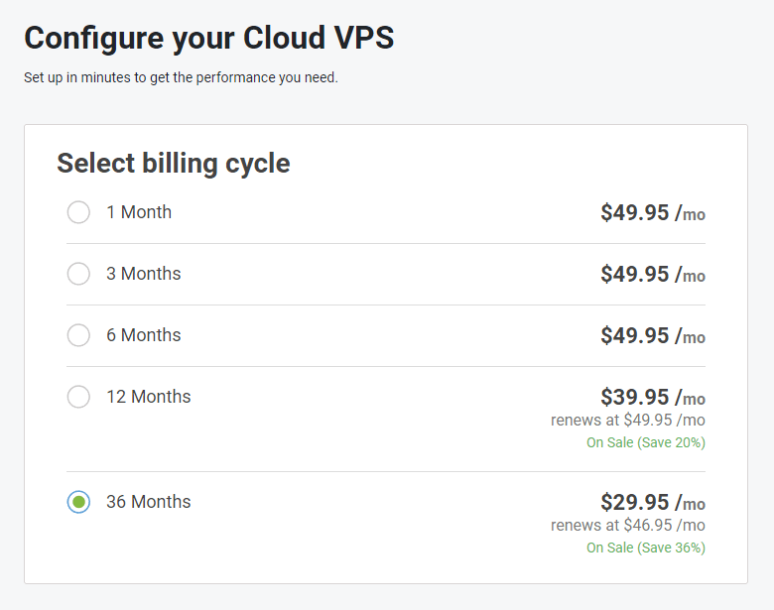Select the 1 Month radio button

click(x=78, y=212)
